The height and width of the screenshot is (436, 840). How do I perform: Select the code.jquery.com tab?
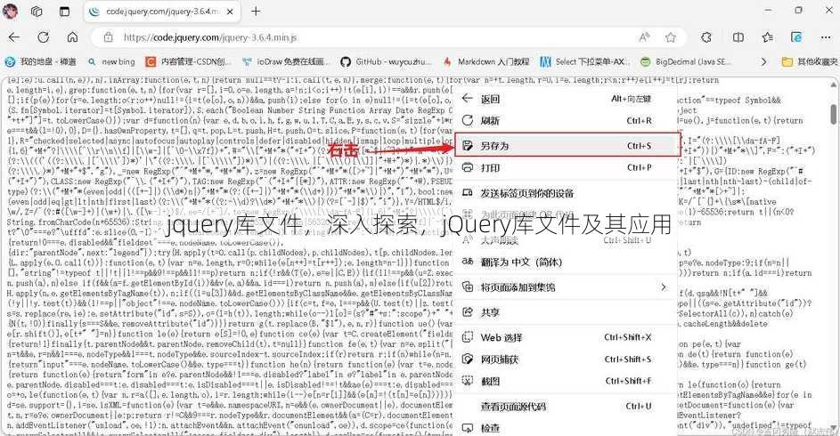163,12
